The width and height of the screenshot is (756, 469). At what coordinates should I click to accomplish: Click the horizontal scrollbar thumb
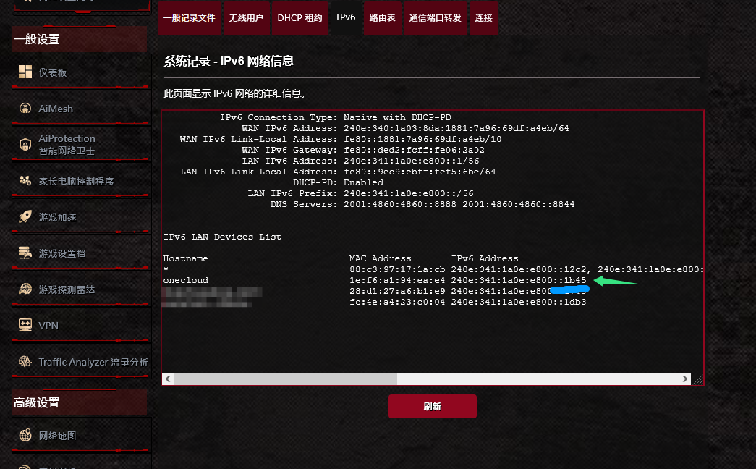tap(286, 379)
